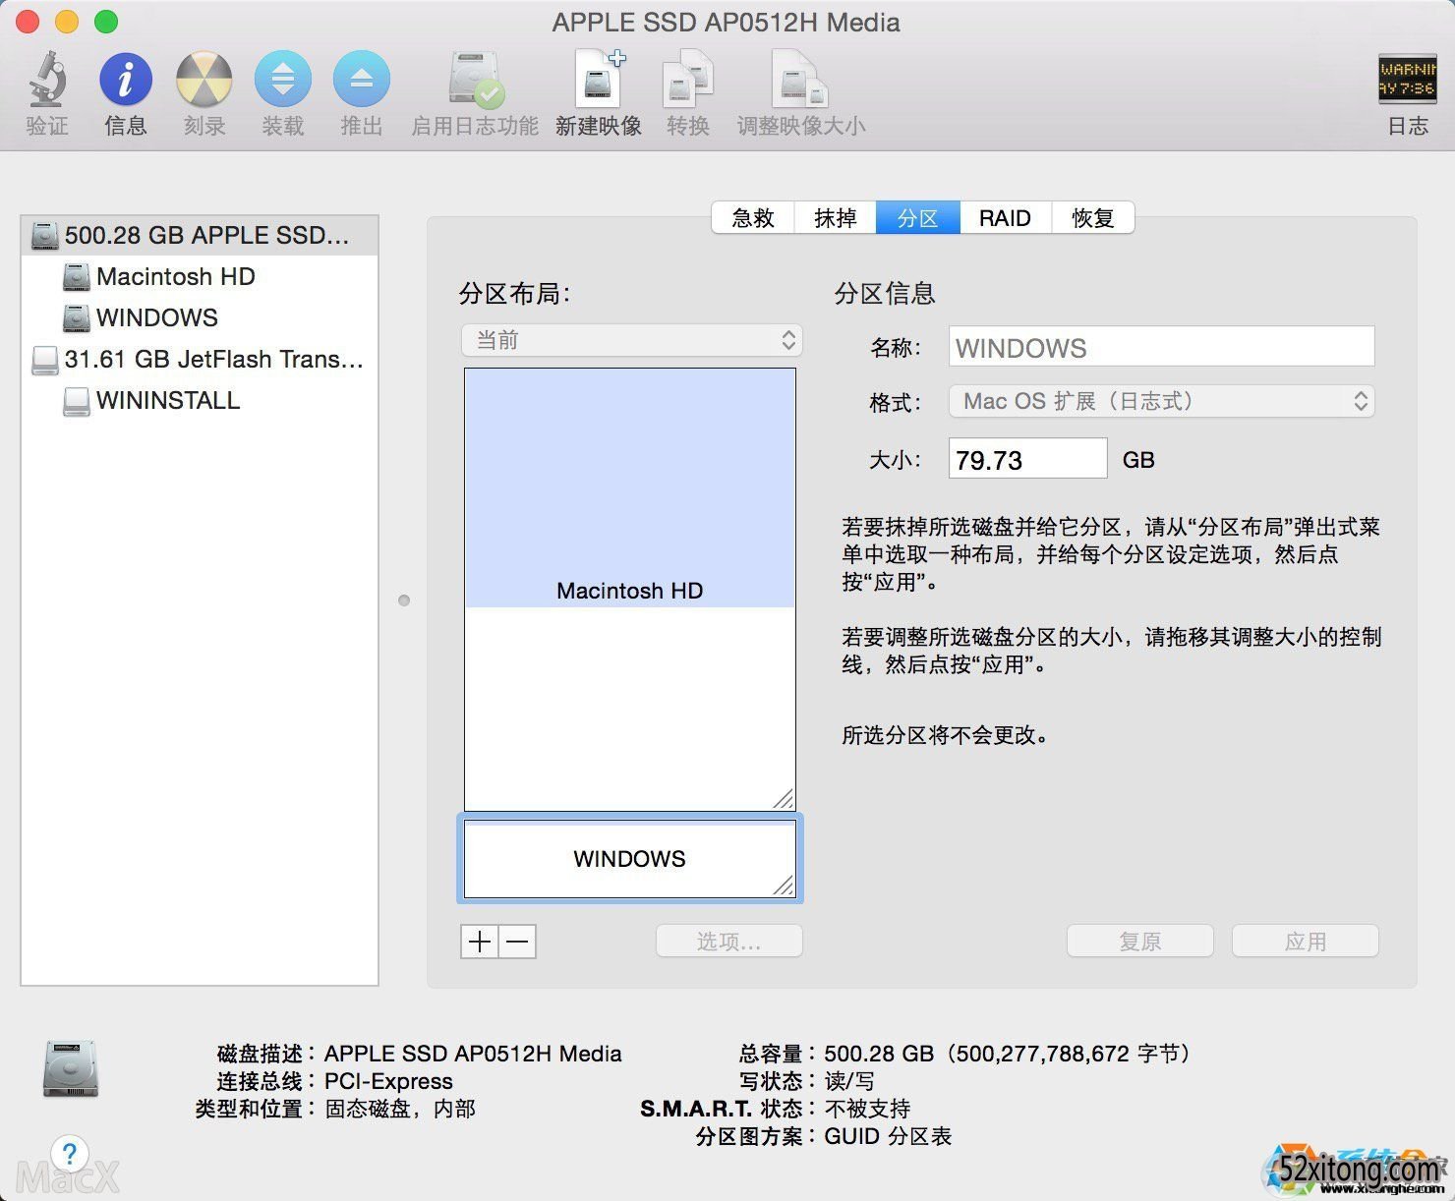Click the Convert (转换) toolbar icon
Viewport: 1455px width, 1201px height.
click(x=688, y=80)
